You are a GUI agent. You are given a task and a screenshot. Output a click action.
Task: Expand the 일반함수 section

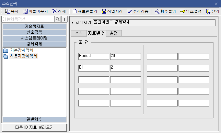click(x=34, y=119)
